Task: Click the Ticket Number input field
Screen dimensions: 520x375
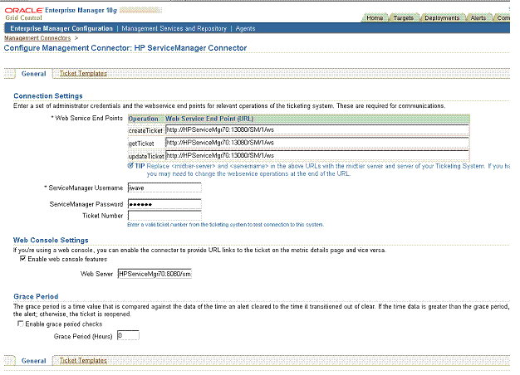Action: click(x=164, y=216)
